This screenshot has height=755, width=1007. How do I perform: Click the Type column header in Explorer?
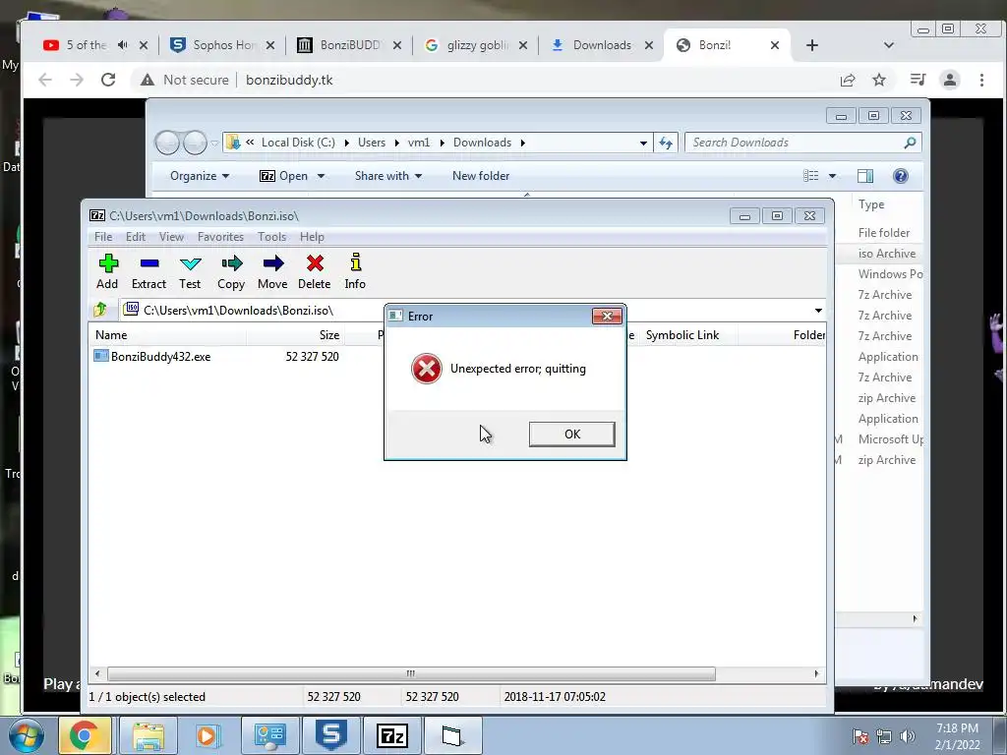[x=871, y=204]
